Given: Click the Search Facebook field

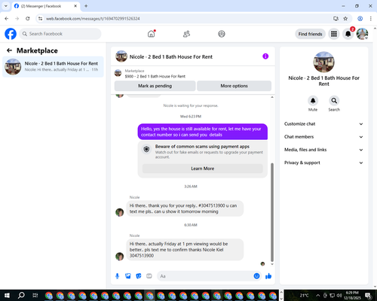Looking at the screenshot, I should [x=60, y=34].
